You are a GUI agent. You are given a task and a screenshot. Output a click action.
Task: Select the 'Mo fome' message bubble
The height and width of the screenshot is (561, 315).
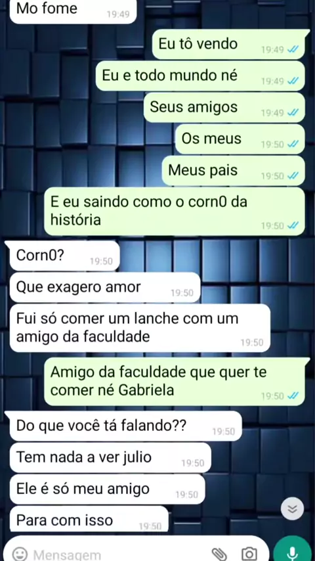pyautogui.click(x=73, y=11)
